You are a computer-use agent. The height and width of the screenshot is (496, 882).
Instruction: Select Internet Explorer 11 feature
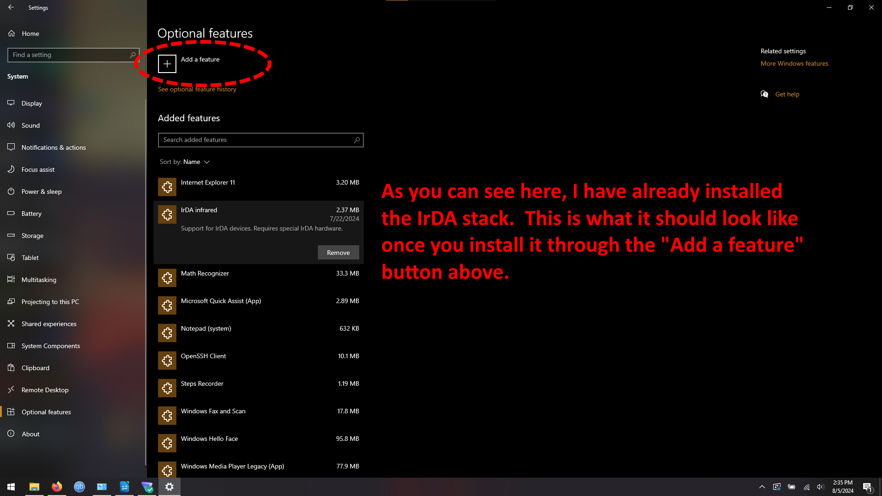coord(259,187)
